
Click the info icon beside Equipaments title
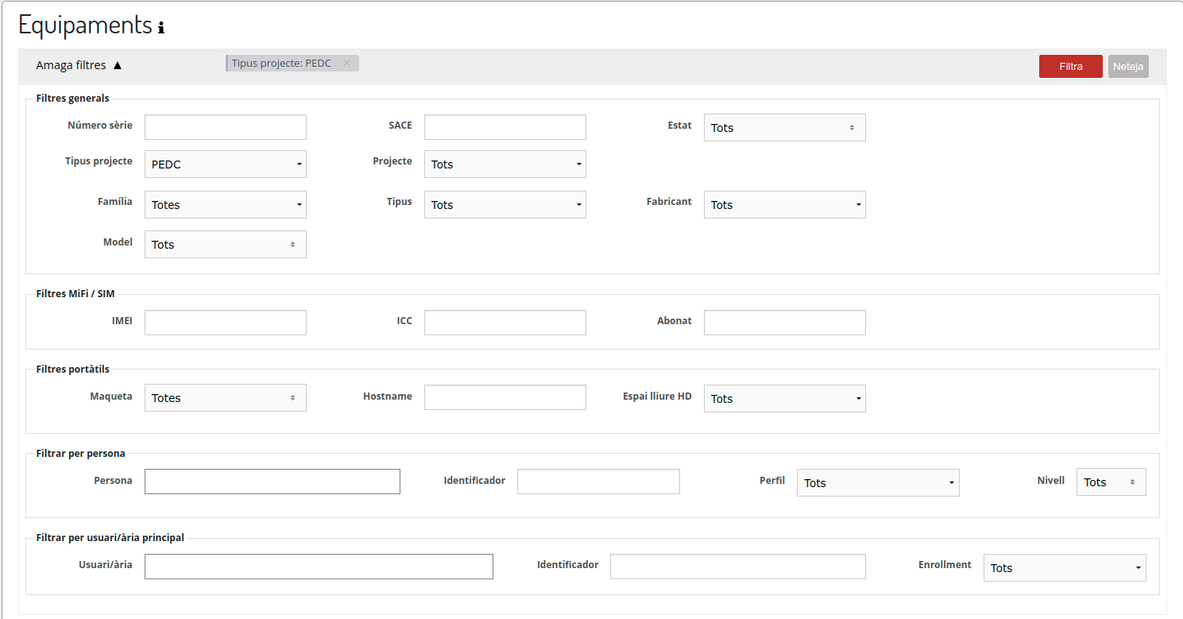tap(161, 28)
